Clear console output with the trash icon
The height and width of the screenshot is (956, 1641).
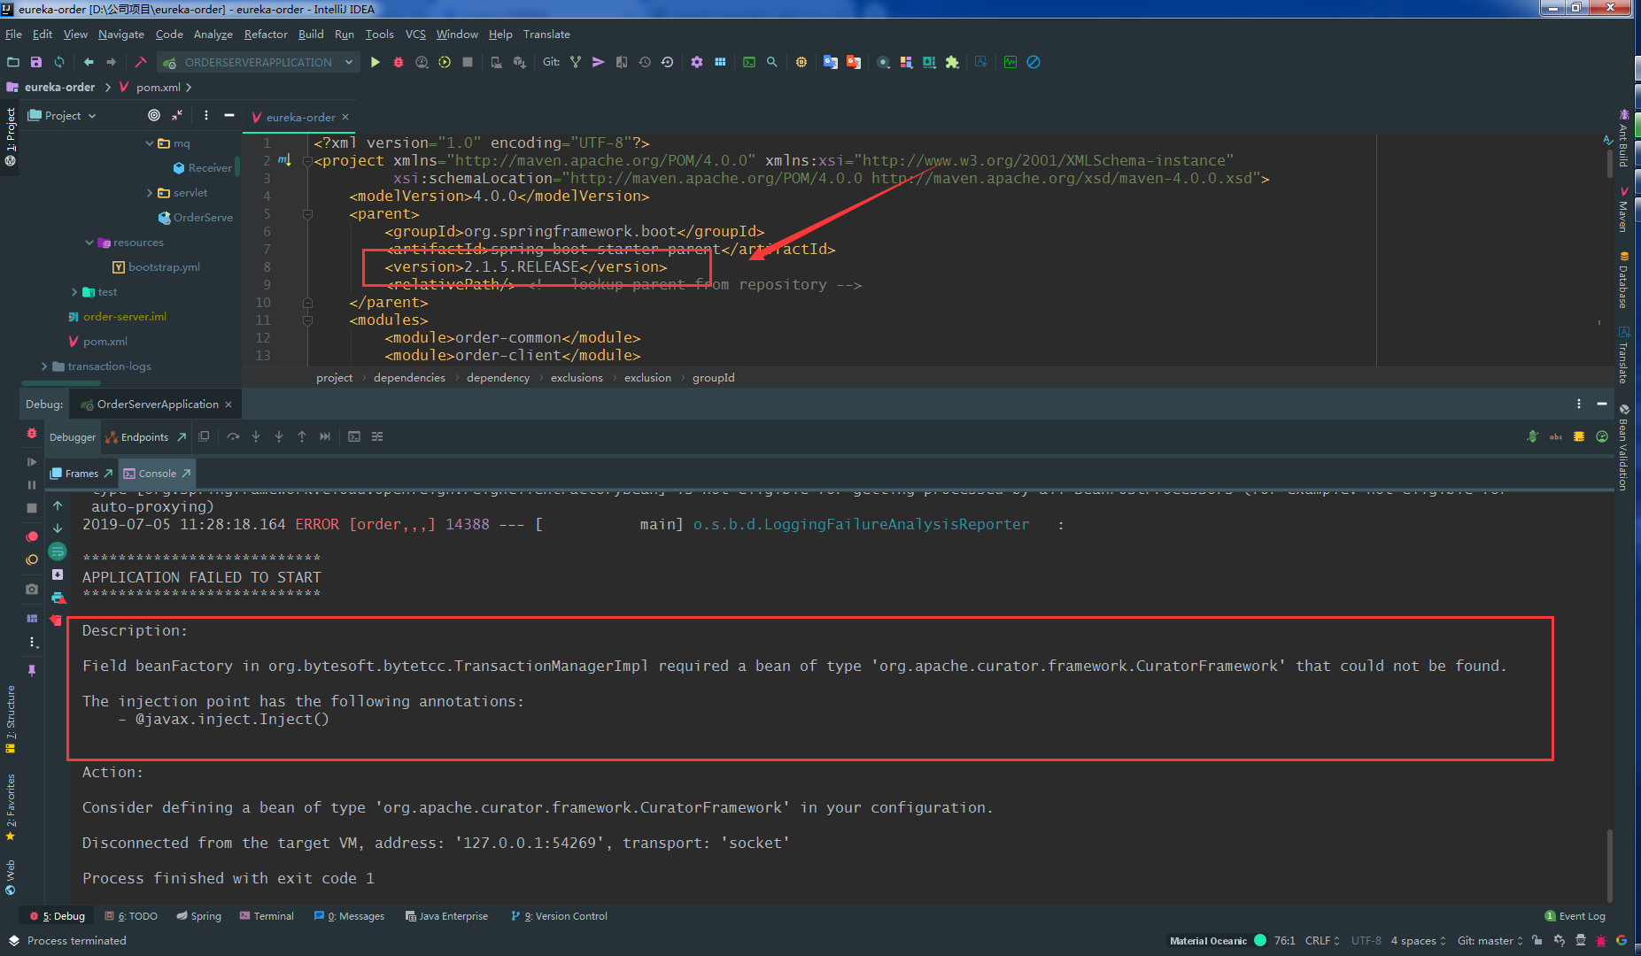coord(58,620)
